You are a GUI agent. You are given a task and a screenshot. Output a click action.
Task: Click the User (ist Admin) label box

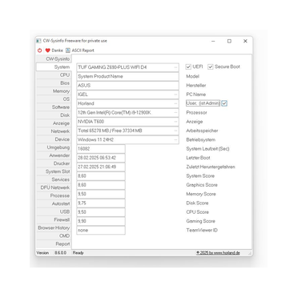click(x=203, y=103)
